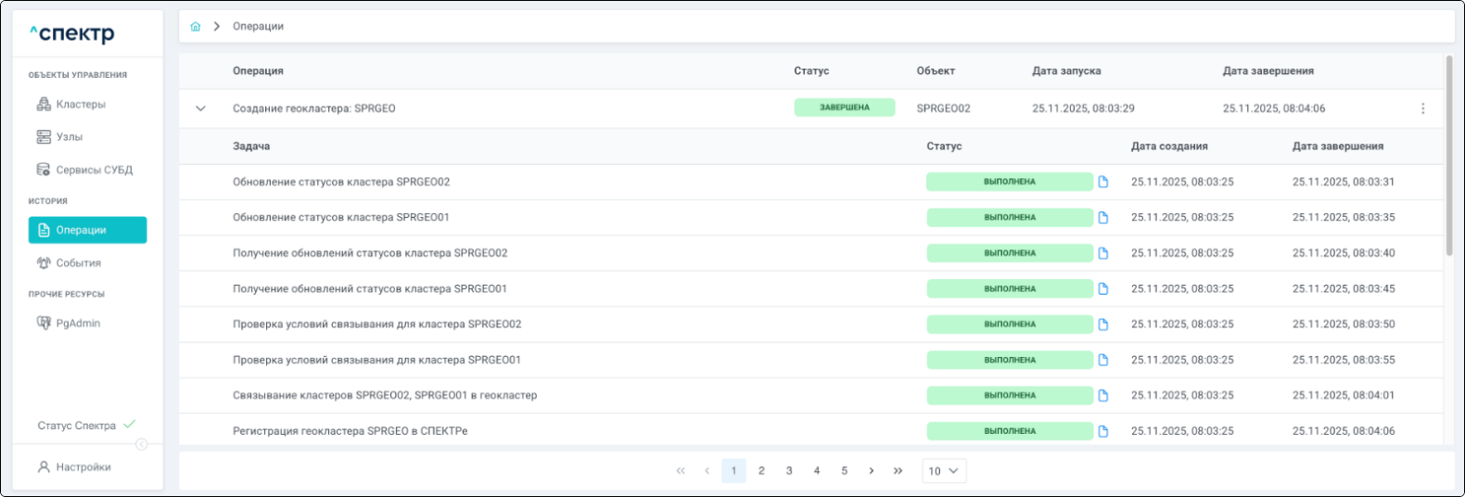Open log document for cluster linking task
This screenshot has height=497, width=1465.
(1102, 396)
